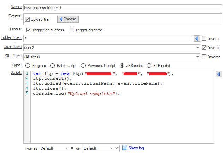Click the blue arrow beside Folder filter
The width and height of the screenshot is (224, 154).
click(x=197, y=38)
